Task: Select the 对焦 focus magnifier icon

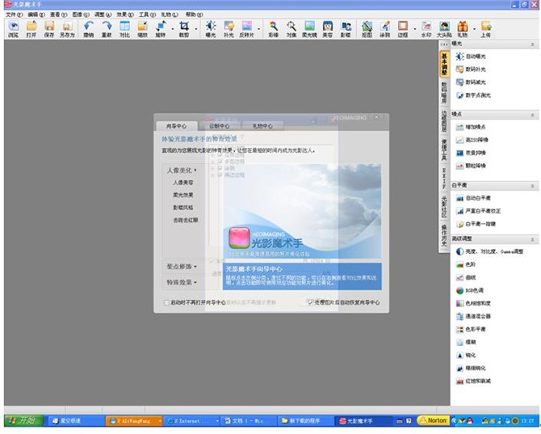Action: click(291, 29)
